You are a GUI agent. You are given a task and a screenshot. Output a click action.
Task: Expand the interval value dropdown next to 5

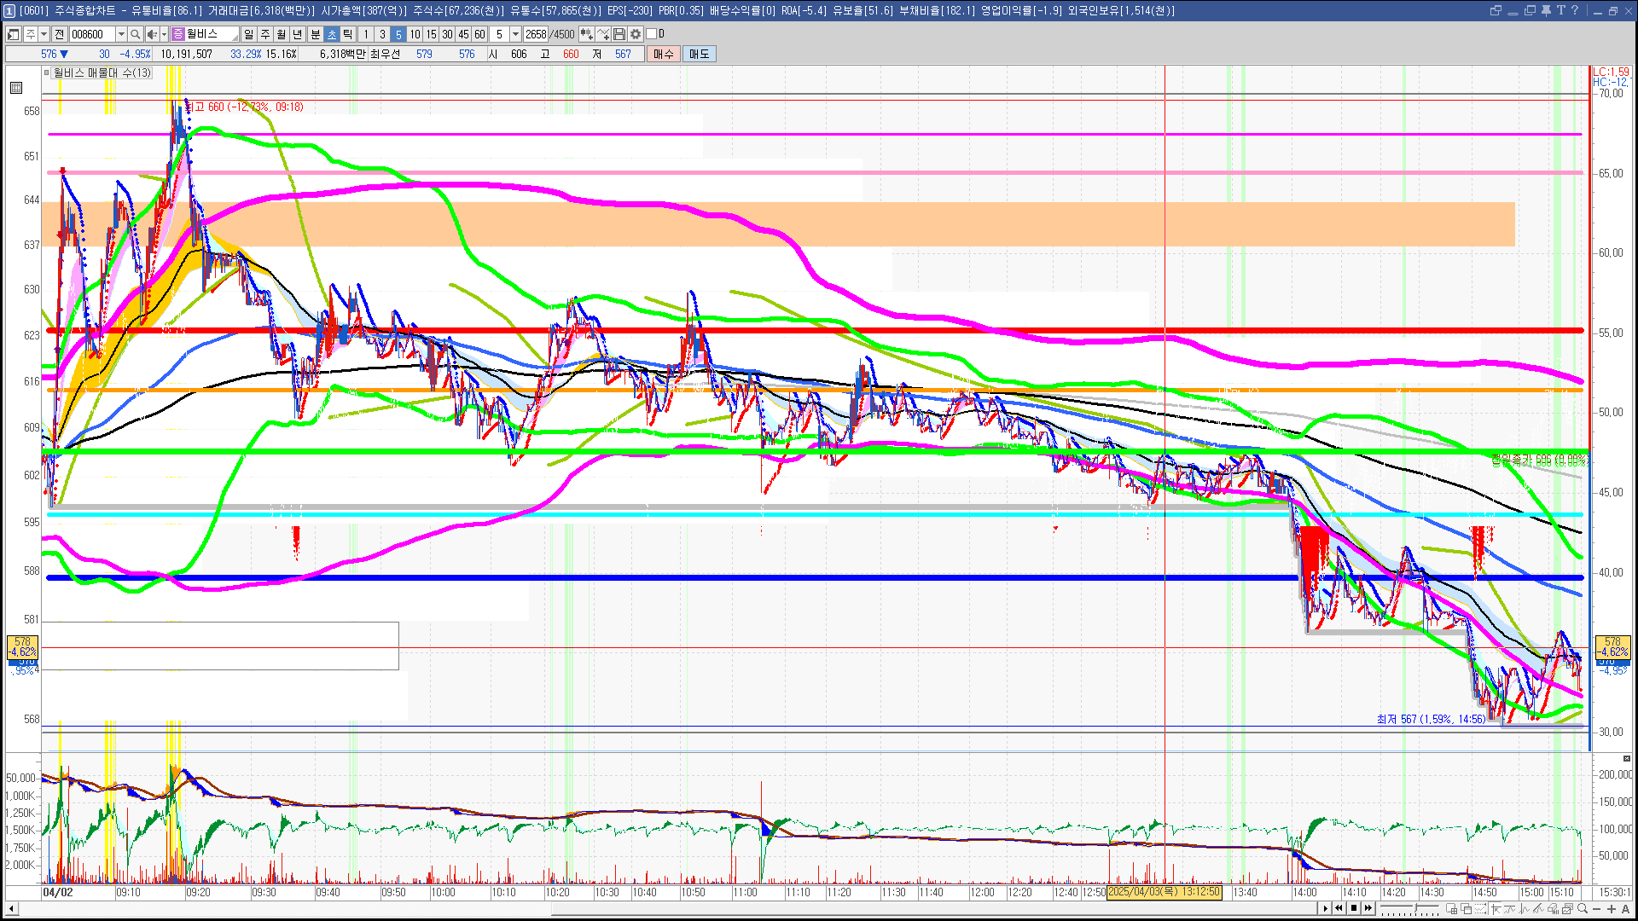515,34
